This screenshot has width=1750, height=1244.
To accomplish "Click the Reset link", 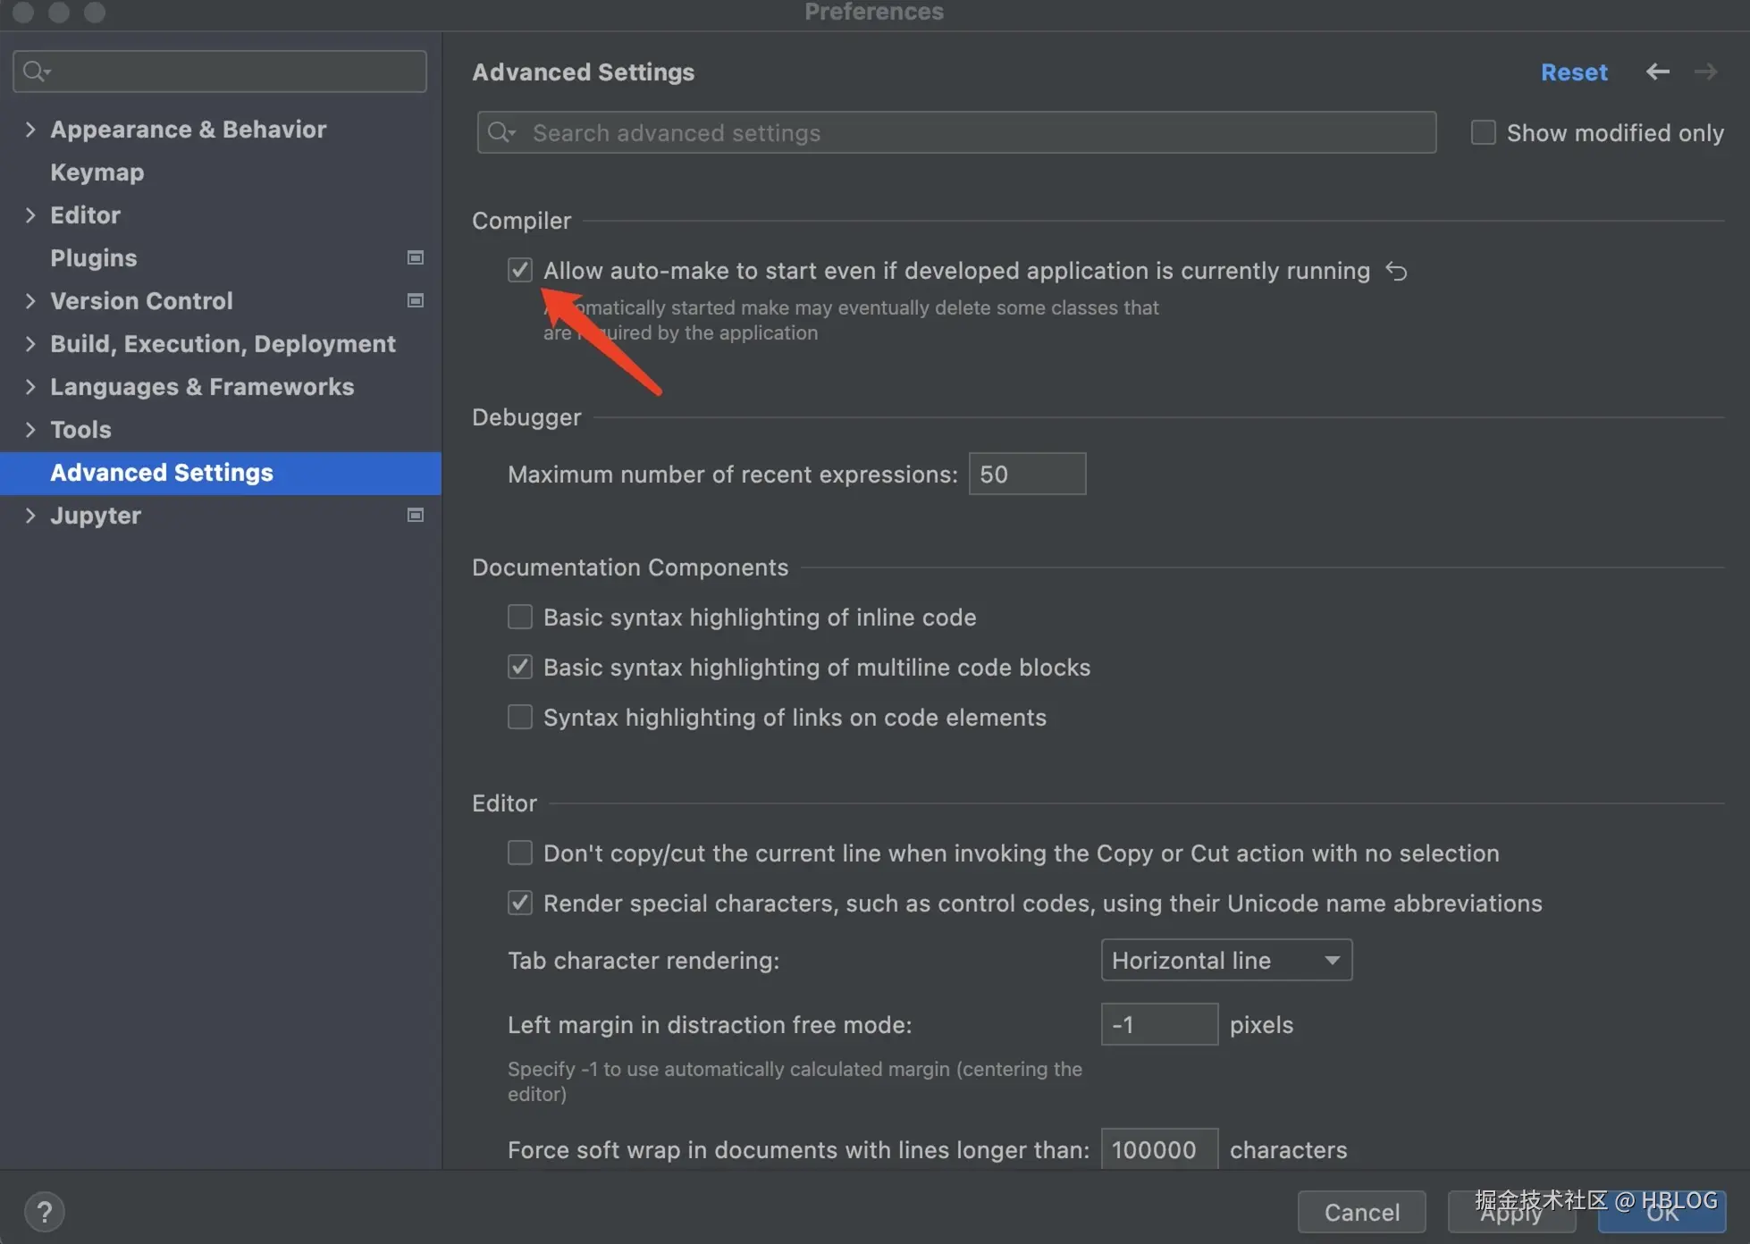I will [1573, 72].
